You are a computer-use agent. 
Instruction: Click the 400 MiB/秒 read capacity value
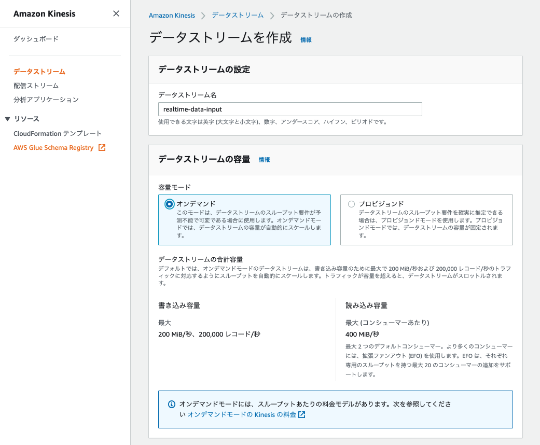362,334
